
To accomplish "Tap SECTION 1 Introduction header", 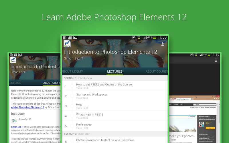I will pos(115,78).
